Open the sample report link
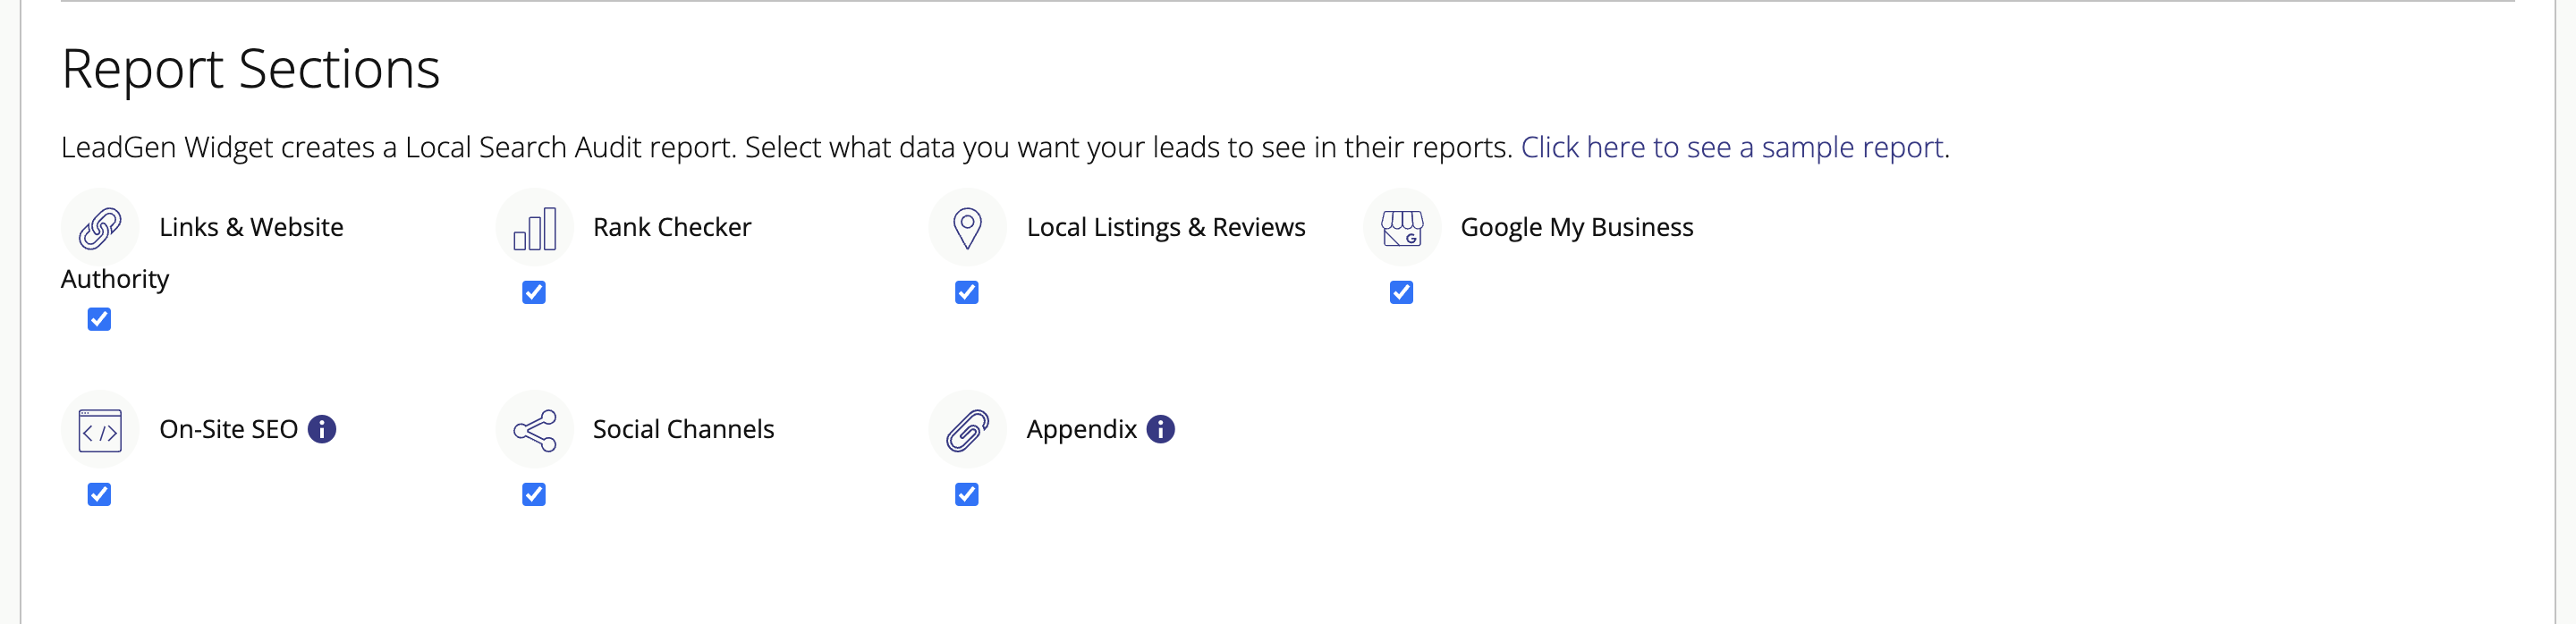 (x=1735, y=147)
